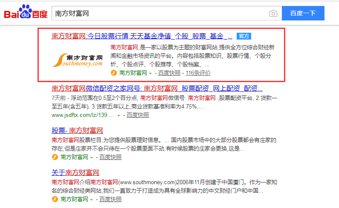Open 百度快照 of the first result

pos(169,73)
